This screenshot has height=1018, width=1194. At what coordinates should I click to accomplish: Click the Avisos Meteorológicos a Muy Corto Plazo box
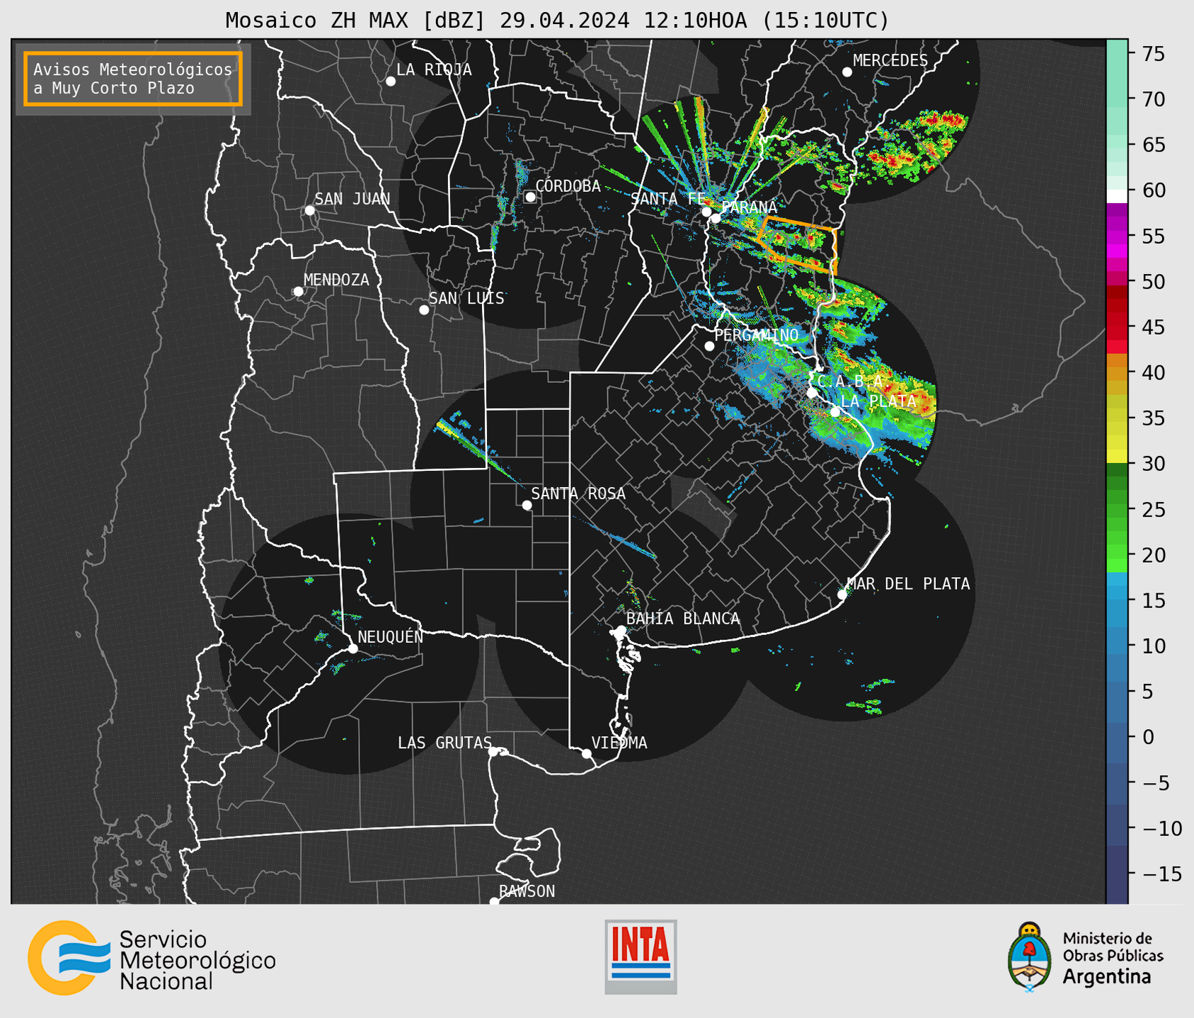point(133,79)
